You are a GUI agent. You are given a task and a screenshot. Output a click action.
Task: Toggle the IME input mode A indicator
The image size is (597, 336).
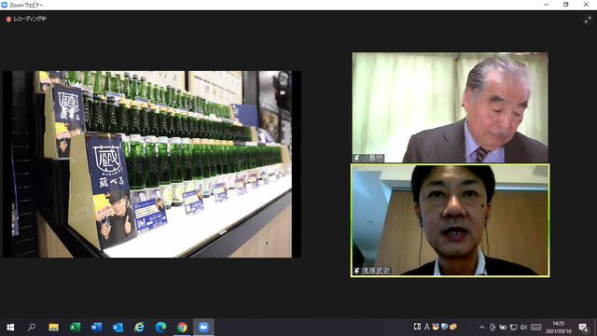point(427,327)
